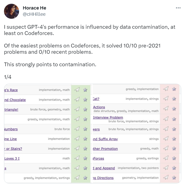Click submit plane icon in "ther Promotion" row
The width and height of the screenshot is (186, 185).
point(166,149)
